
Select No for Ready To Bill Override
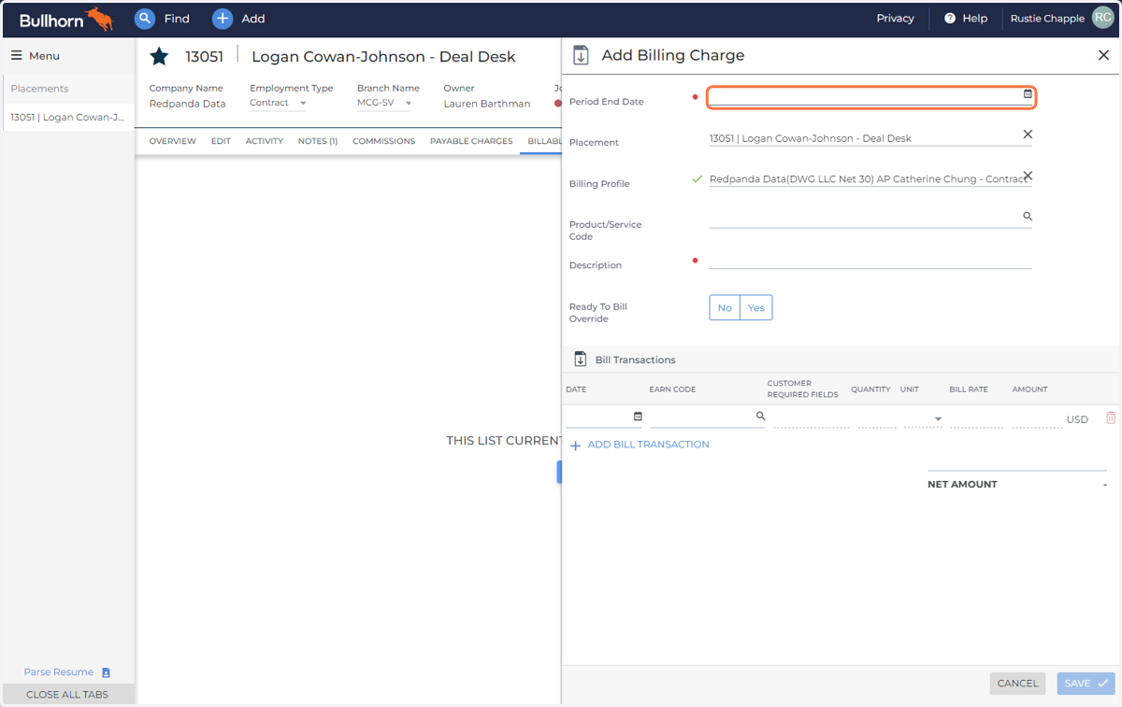[x=725, y=307]
